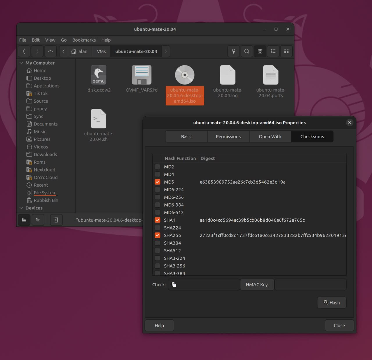Paste clipboard icon in Check field
The width and height of the screenshot is (372, 360).
[x=174, y=284]
